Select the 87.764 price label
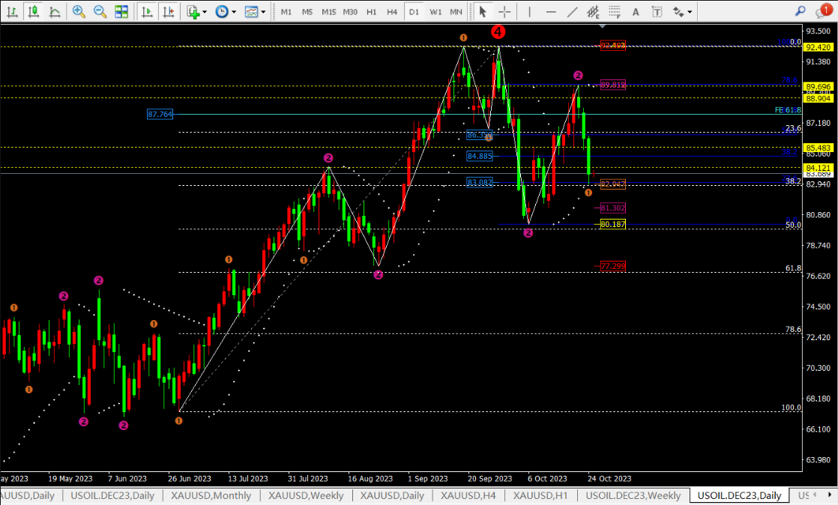Image resolution: width=838 pixels, height=505 pixels. coord(160,114)
